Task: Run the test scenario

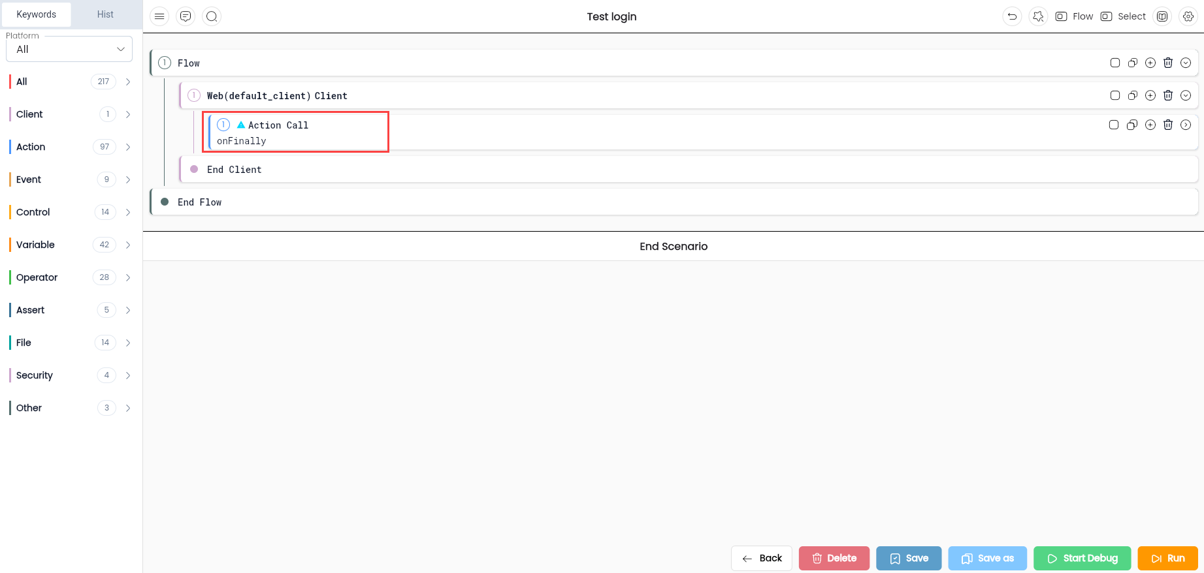Action: point(1167,558)
